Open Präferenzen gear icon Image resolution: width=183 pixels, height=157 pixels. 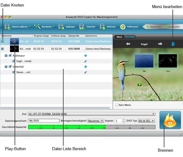[123, 27]
